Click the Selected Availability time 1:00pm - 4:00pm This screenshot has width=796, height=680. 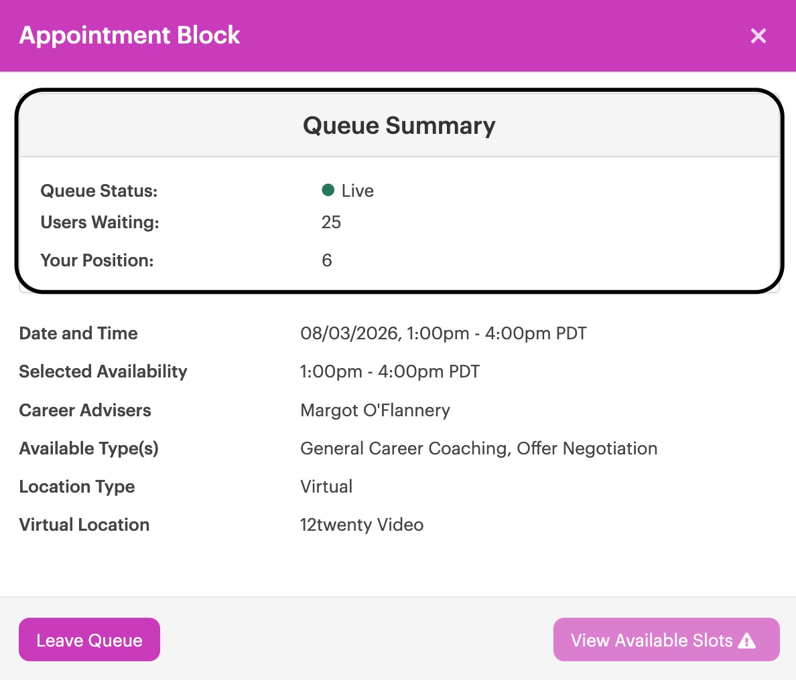click(390, 371)
